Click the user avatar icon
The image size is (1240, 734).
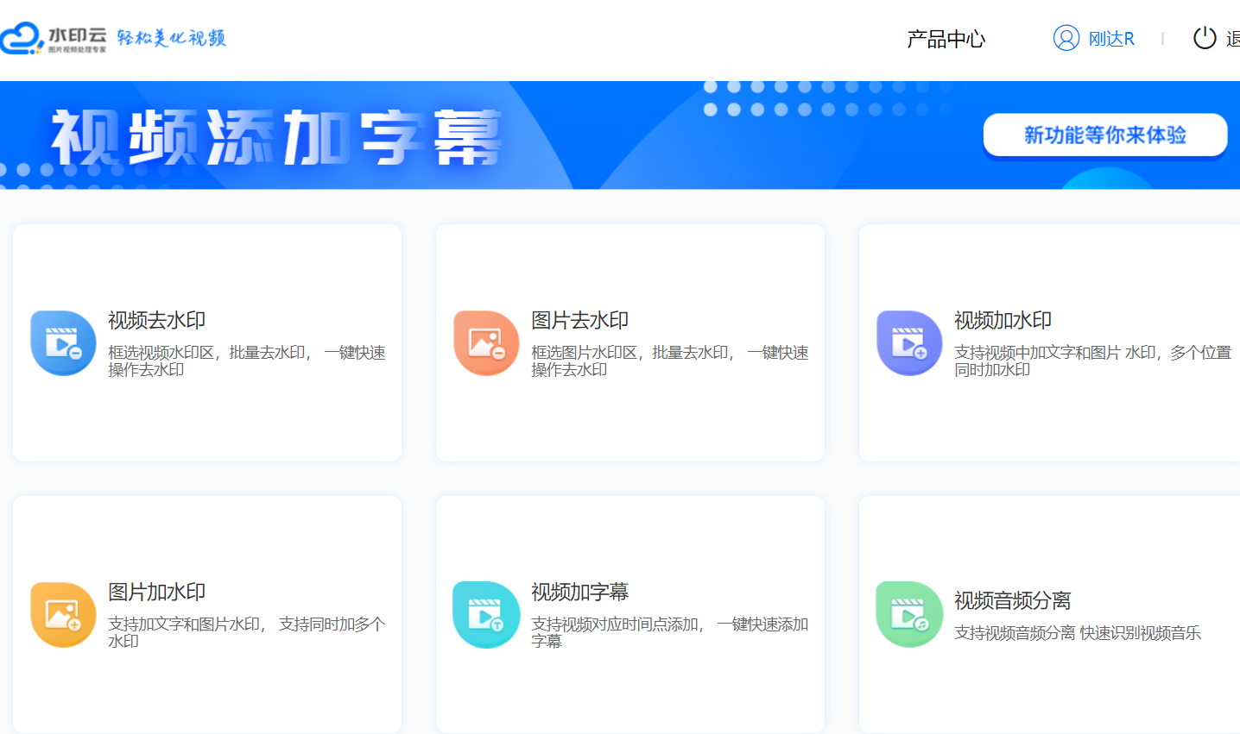coord(1066,39)
